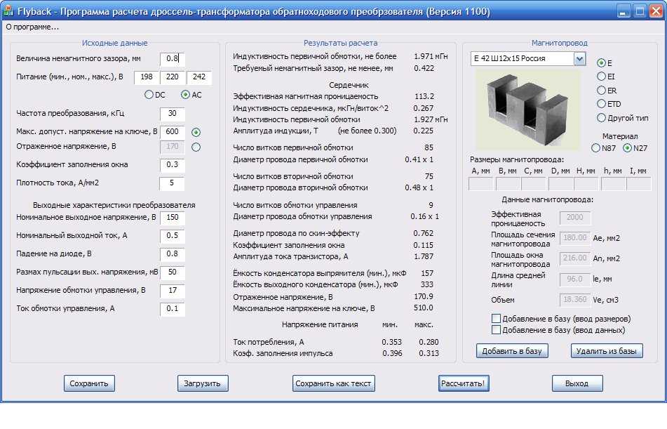Image resolution: width=667 pixels, height=429 pixels.
Task: Click the E-core magnetic core image
Action: tap(527, 110)
